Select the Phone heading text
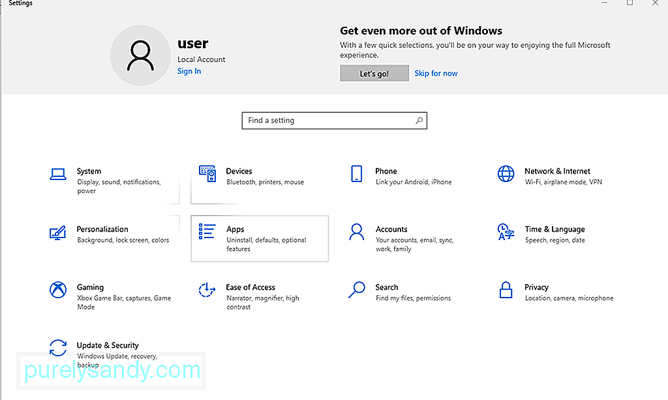Image resolution: width=668 pixels, height=400 pixels. (x=386, y=171)
